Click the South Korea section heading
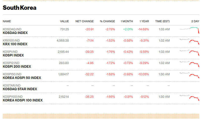The height and width of the screenshot is (120, 202). [19, 8]
